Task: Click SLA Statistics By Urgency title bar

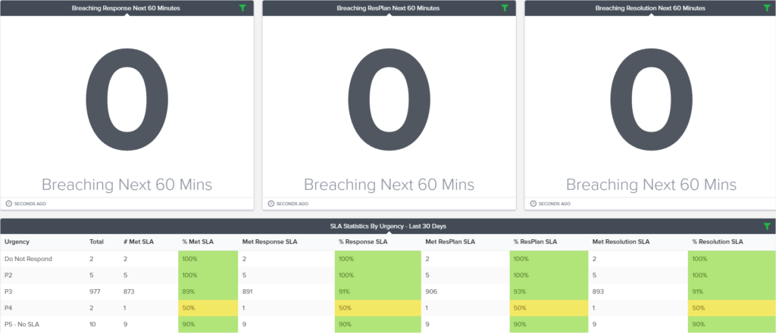Action: 388,226
